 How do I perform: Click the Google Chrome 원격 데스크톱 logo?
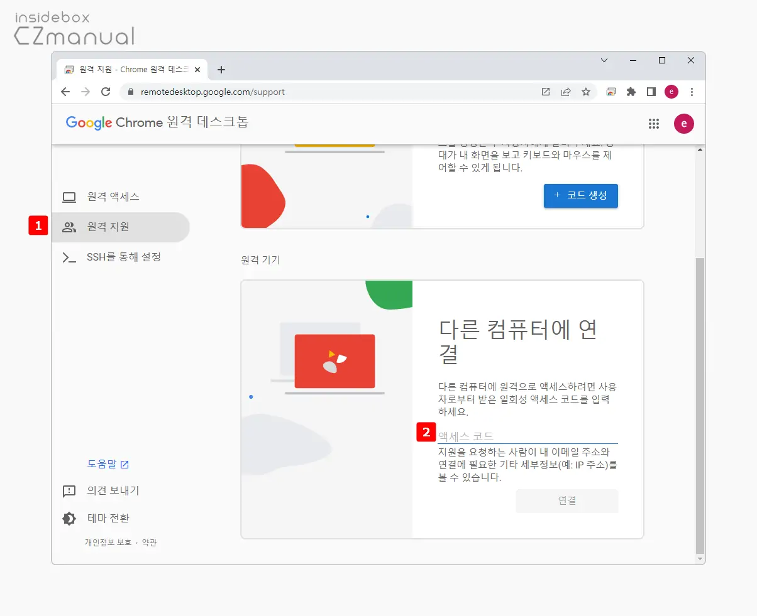click(x=157, y=122)
